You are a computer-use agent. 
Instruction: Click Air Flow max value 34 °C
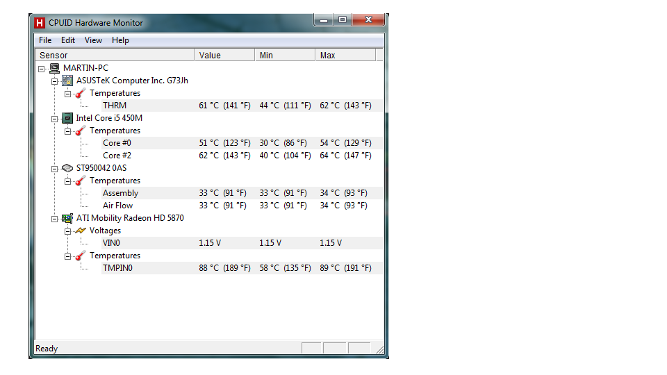[343, 206]
